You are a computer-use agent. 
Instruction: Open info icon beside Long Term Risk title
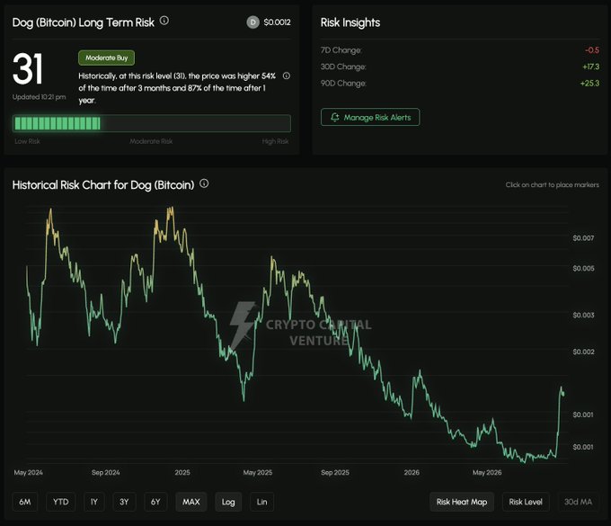pos(164,21)
